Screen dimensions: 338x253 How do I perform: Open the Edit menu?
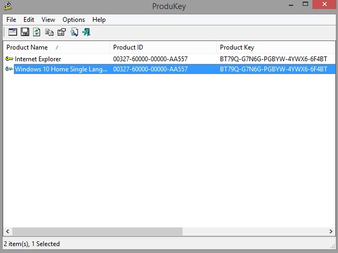29,20
